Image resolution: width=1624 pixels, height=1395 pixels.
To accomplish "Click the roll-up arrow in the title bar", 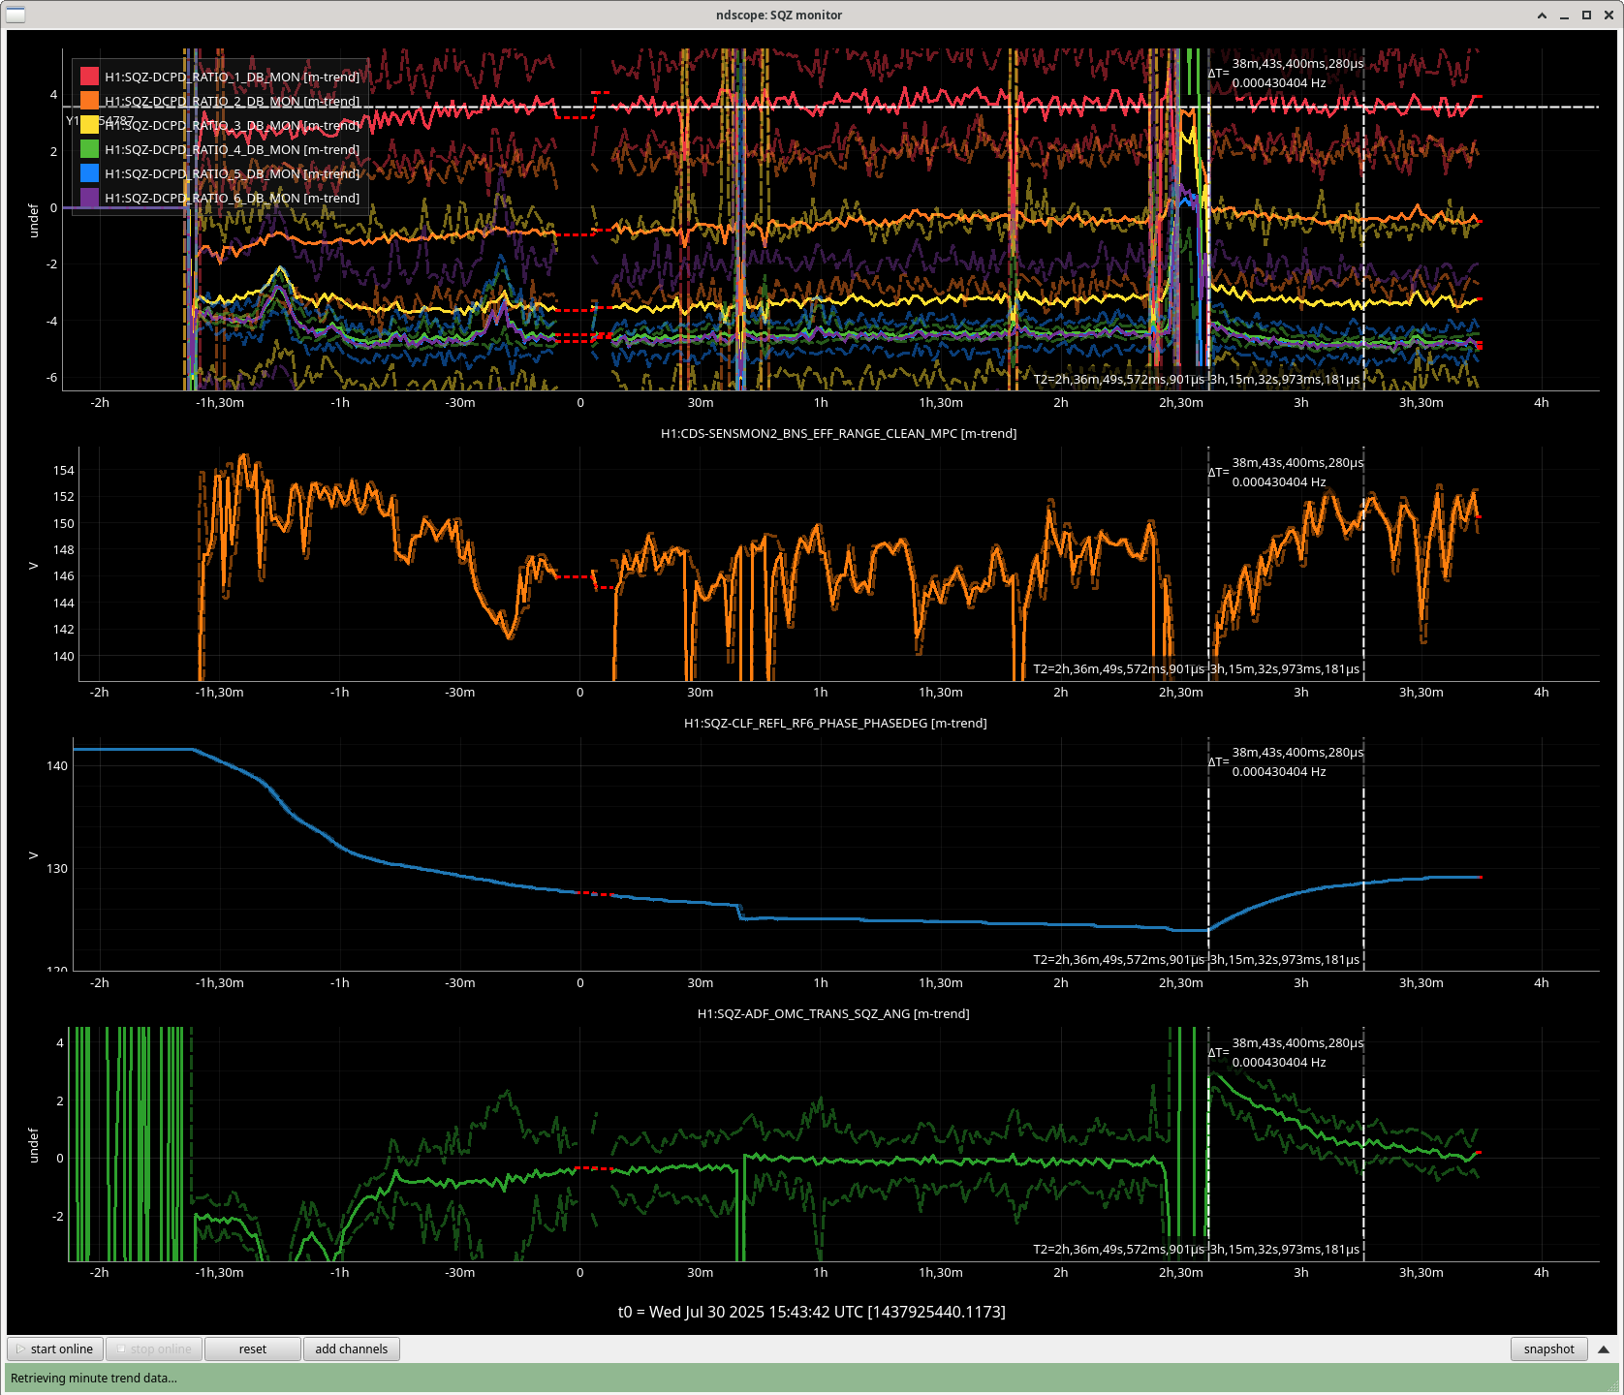I will (x=1542, y=15).
